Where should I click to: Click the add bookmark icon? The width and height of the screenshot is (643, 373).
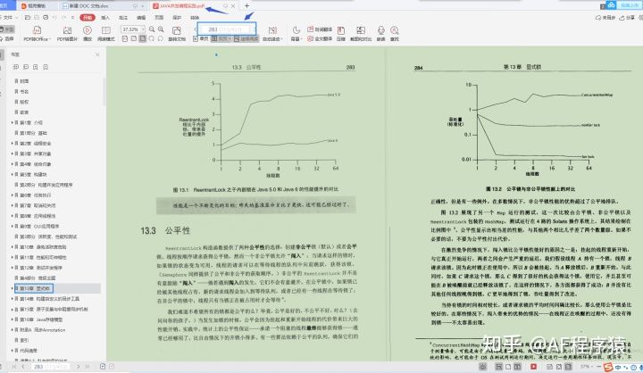pyautogui.click(x=36, y=67)
